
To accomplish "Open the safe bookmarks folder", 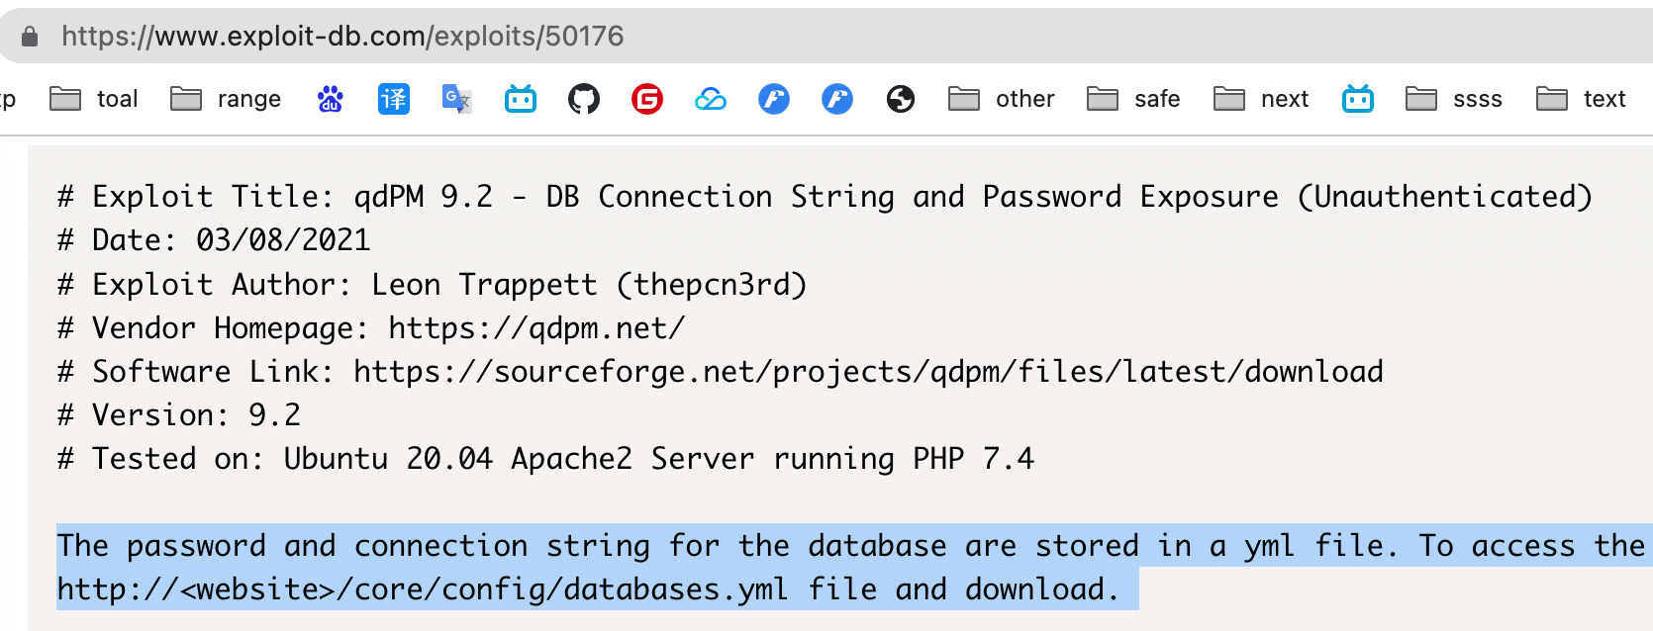I will (1133, 99).
